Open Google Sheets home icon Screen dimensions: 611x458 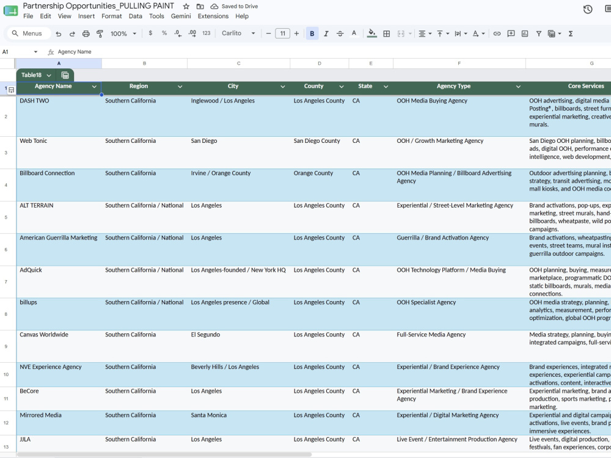click(x=10, y=10)
